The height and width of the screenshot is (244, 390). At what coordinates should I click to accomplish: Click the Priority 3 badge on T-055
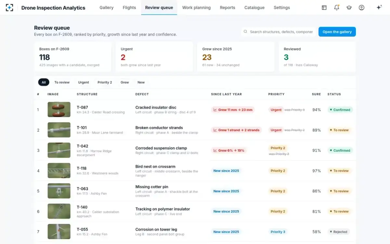278,232
